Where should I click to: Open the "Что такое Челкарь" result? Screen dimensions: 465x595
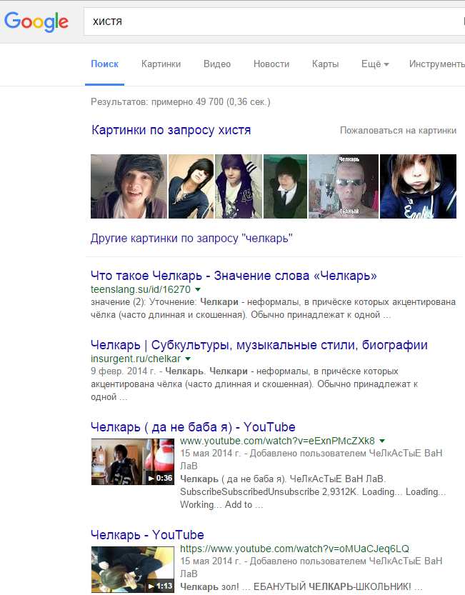click(234, 276)
